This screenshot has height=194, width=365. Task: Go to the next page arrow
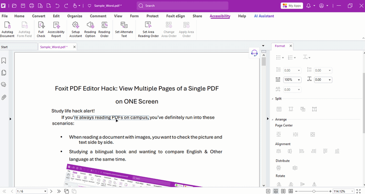[51, 191]
